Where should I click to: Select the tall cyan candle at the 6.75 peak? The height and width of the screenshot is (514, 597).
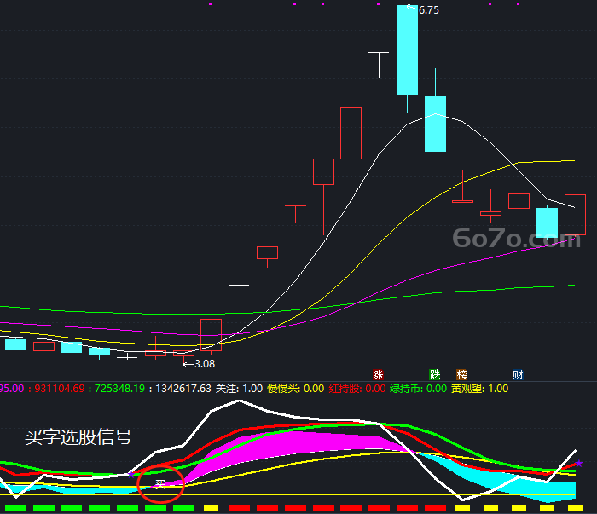pyautogui.click(x=407, y=49)
